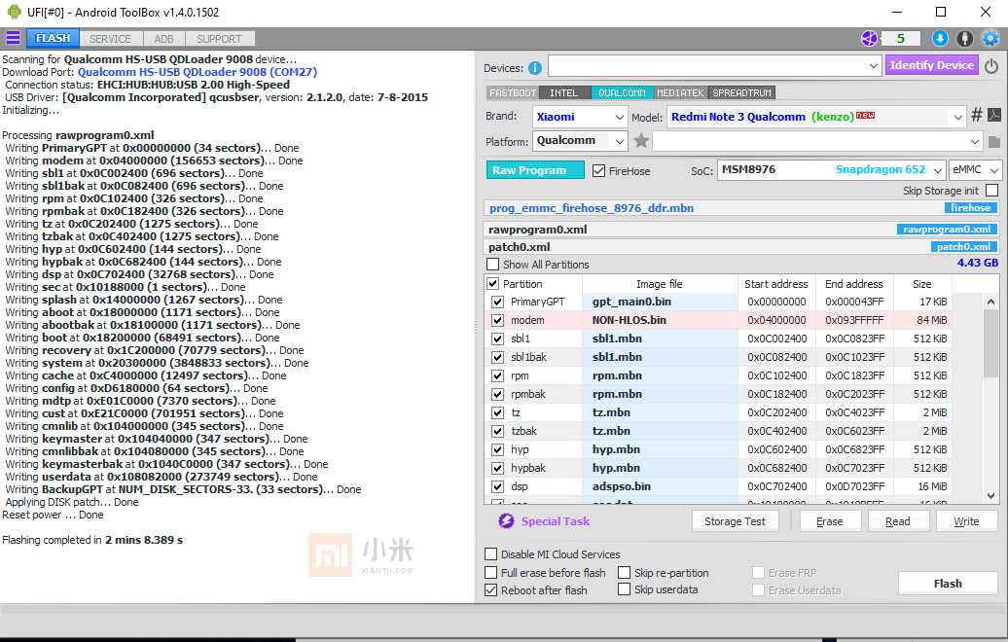Click the folder browse icon below the PDF icon
1008x642 pixels.
(x=994, y=142)
